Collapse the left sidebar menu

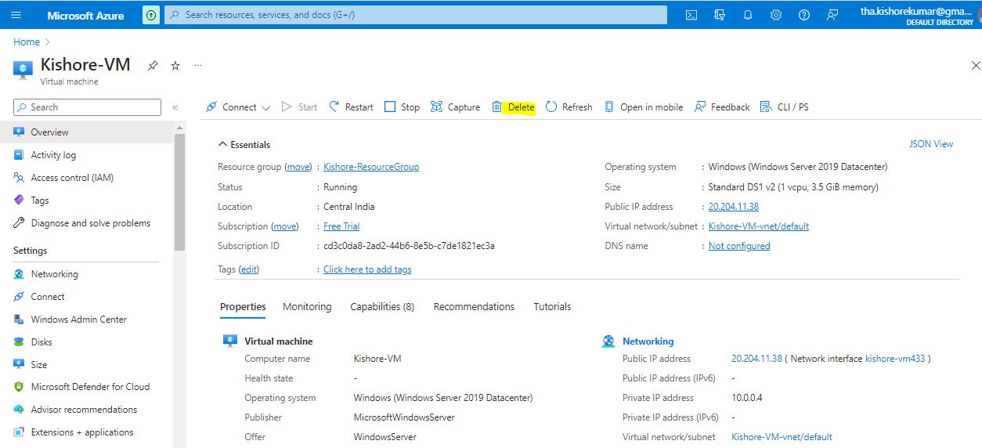[x=175, y=107]
